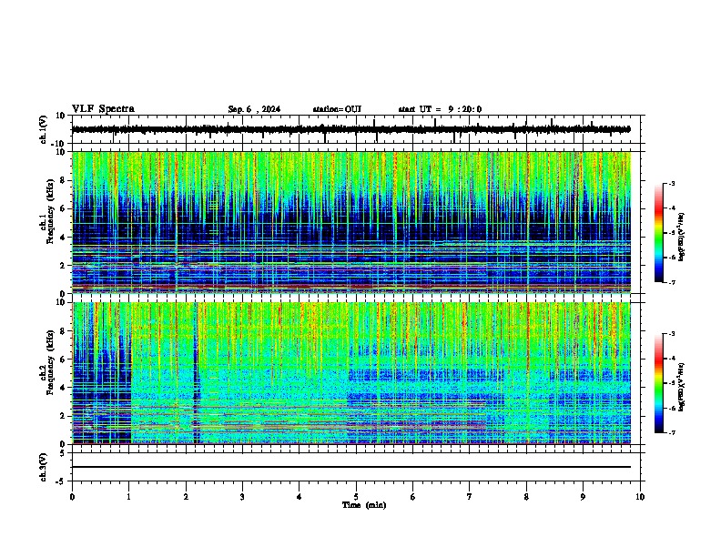Click time axis tick label "7"
The height and width of the screenshot is (557, 721).
point(470,497)
